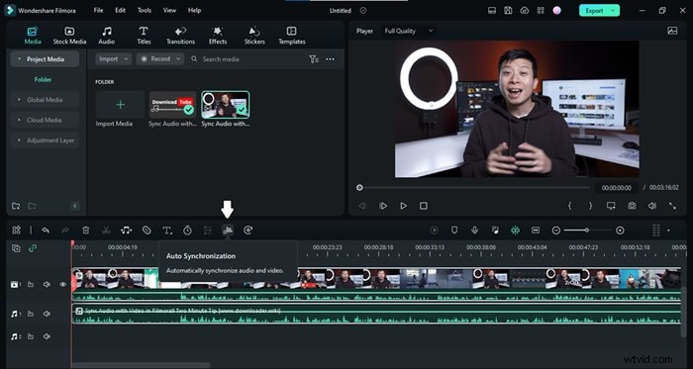Add text with the T tool
Viewport: 693px width, 369px height.
167,230
